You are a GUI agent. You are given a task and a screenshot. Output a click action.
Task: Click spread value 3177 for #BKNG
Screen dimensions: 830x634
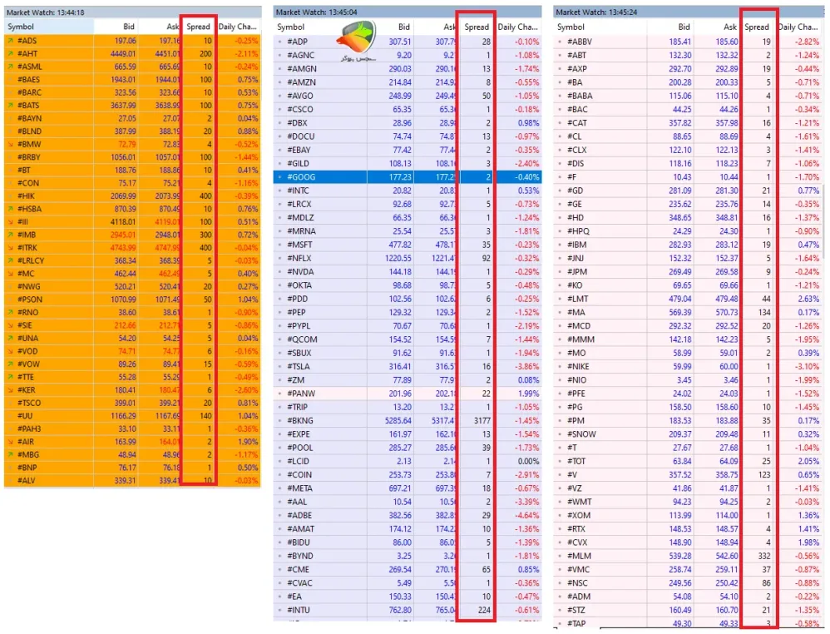(x=482, y=420)
